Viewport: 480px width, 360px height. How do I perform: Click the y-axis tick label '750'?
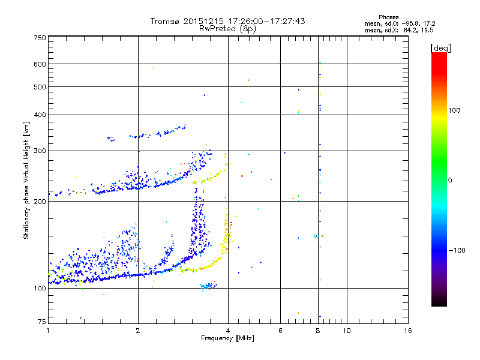pyautogui.click(x=40, y=38)
